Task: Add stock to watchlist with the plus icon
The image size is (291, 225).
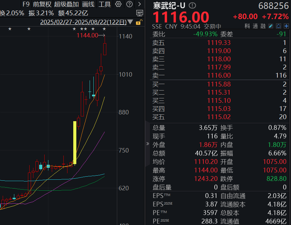Action: (286, 26)
